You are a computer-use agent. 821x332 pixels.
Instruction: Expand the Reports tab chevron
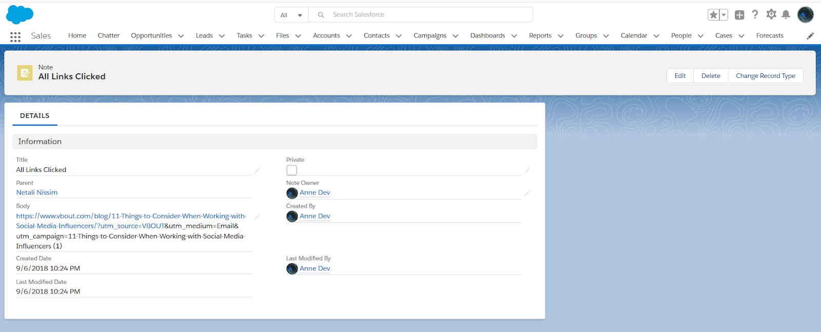560,36
